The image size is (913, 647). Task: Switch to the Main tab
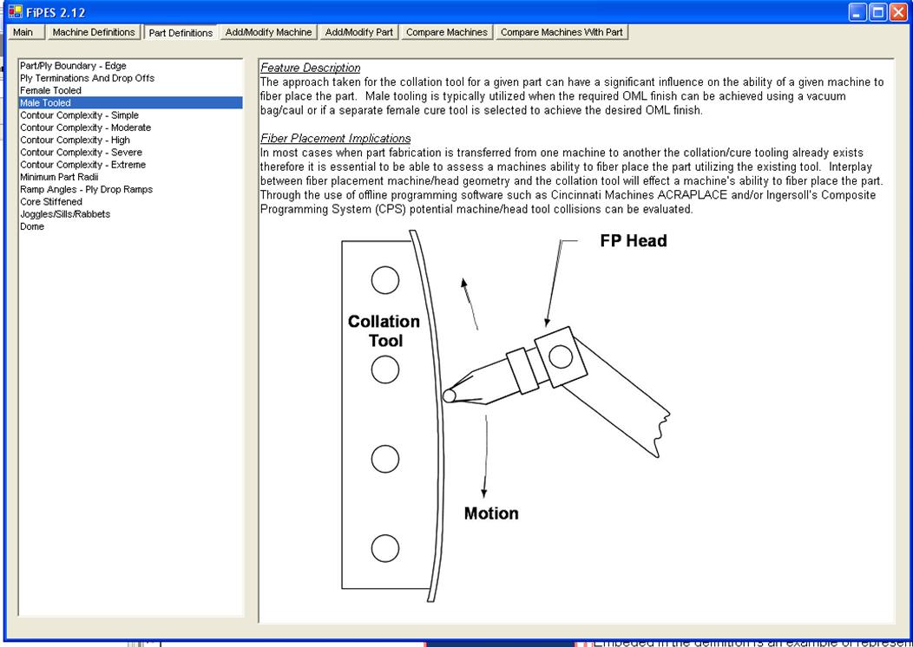pyautogui.click(x=23, y=32)
